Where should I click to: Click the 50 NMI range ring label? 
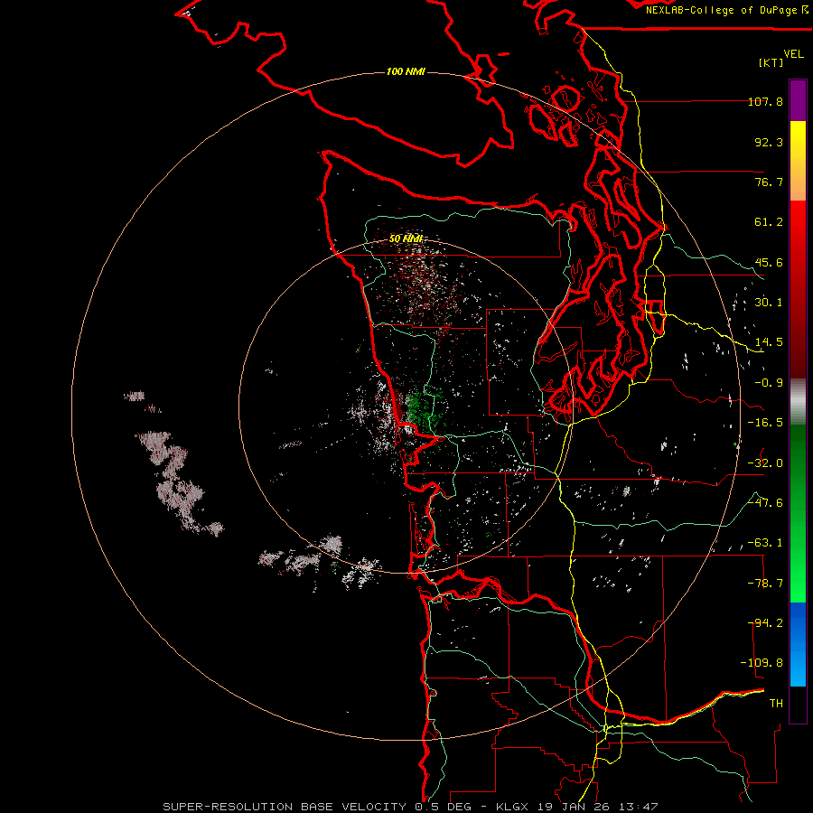point(406,239)
